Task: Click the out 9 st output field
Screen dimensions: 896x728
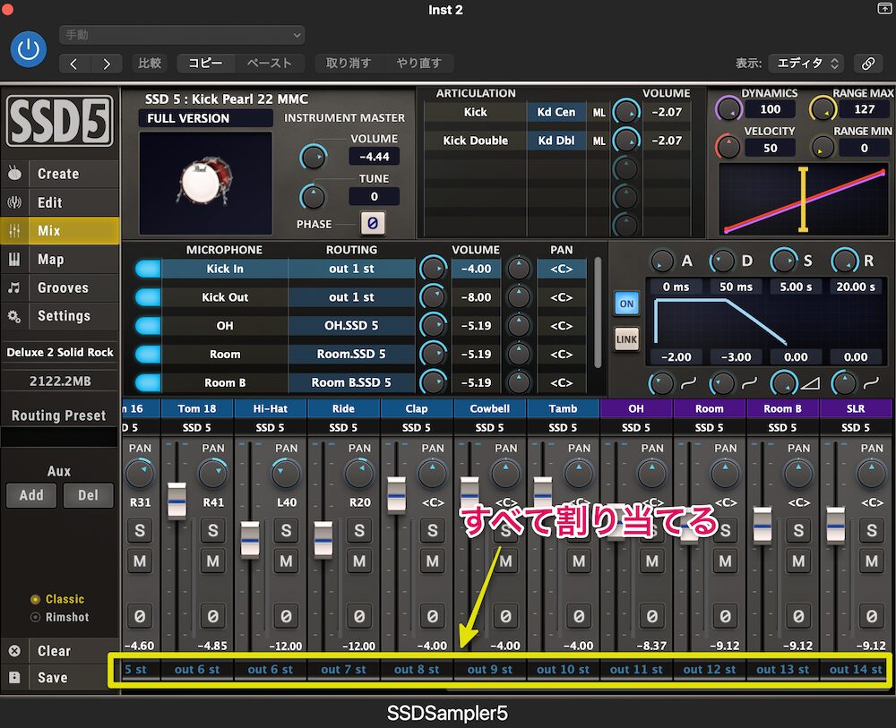Action: point(489,669)
